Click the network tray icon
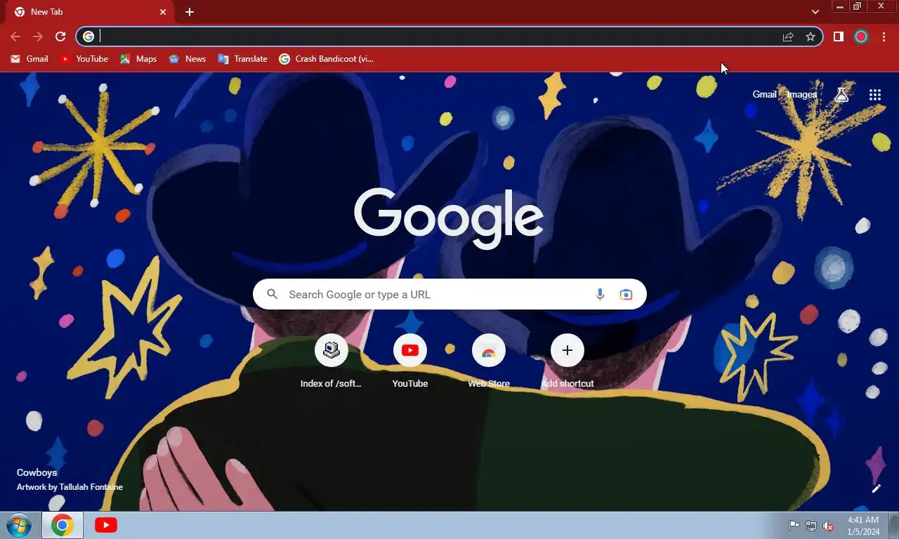Screen dimensions: 899x539 [811, 526]
